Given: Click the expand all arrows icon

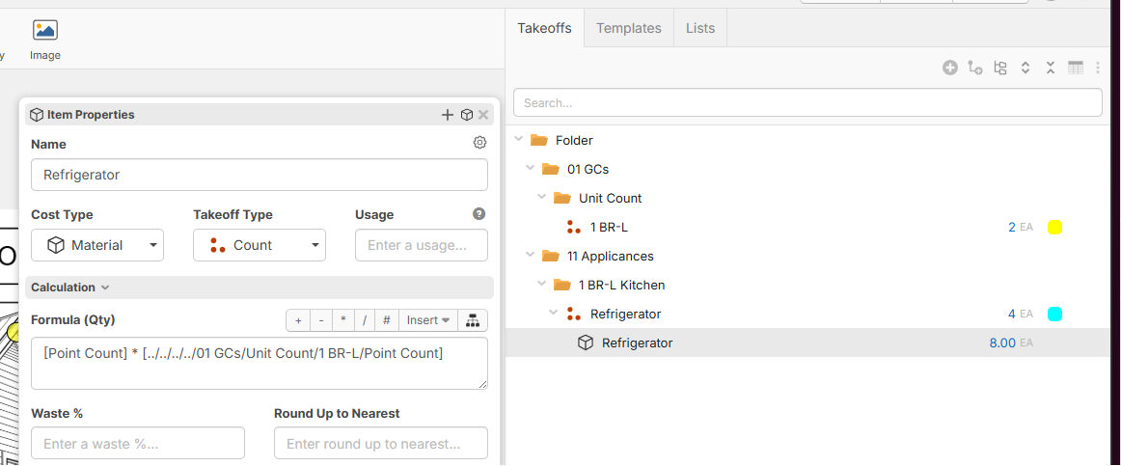Looking at the screenshot, I should click(x=1025, y=68).
